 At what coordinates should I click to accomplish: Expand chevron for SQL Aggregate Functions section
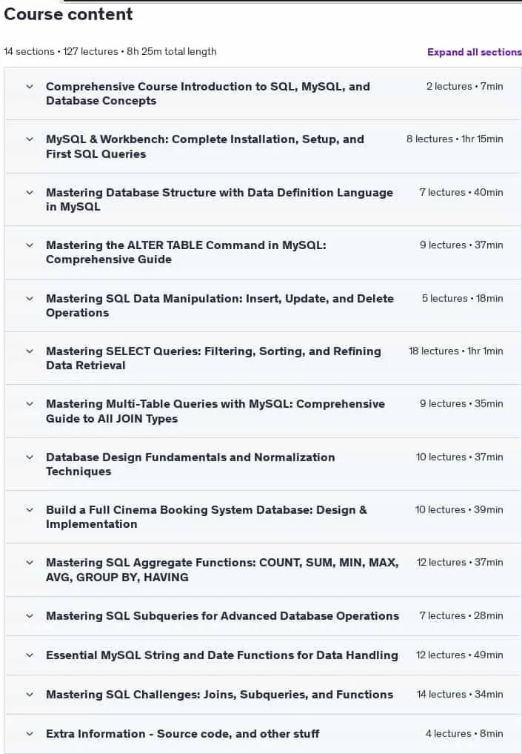(x=30, y=563)
